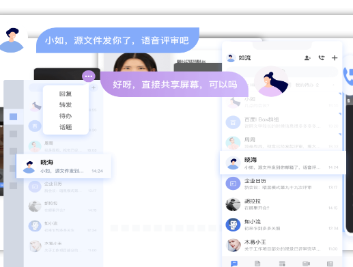Choose 转发 in the context menu
The width and height of the screenshot is (353, 267).
[x=66, y=105]
